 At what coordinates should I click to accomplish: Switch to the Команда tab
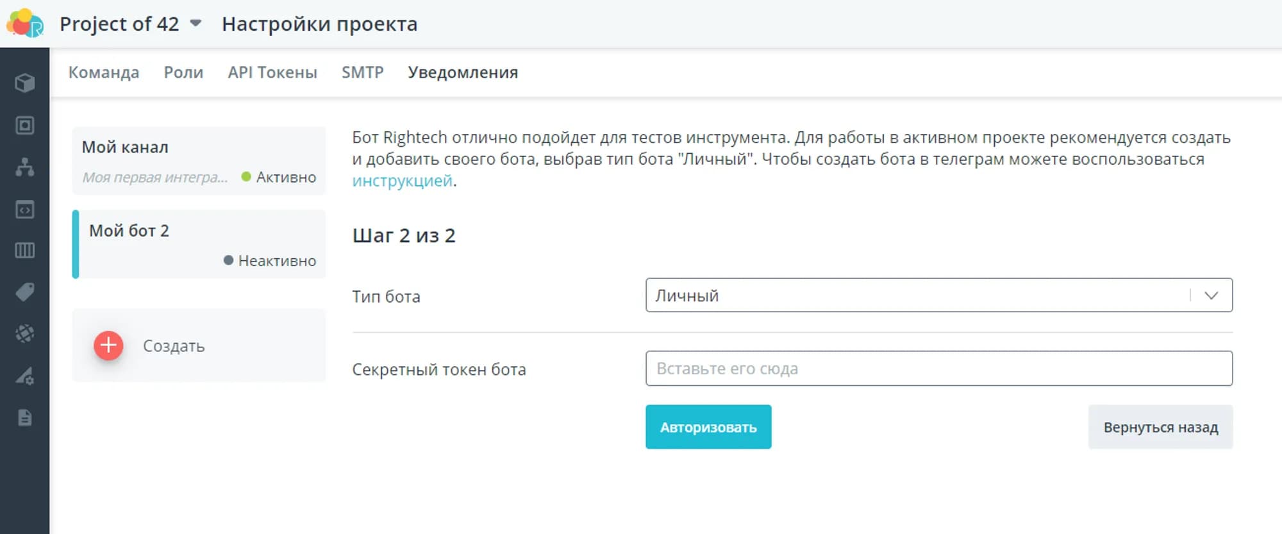[x=104, y=72]
